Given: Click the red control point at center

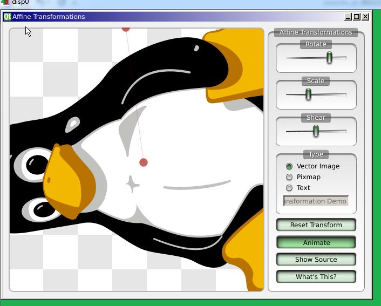Looking at the screenshot, I should point(144,162).
